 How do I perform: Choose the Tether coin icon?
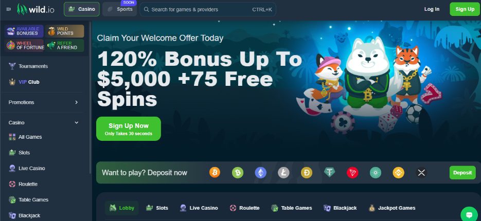(x=329, y=173)
